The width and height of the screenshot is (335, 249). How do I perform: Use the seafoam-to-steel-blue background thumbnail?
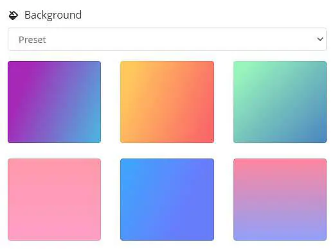[x=280, y=102]
